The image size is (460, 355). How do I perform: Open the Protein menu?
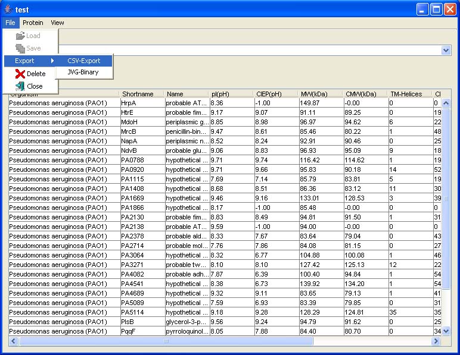coord(33,23)
